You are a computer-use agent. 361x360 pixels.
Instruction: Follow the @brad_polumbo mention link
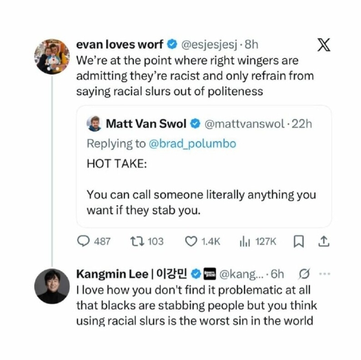[x=193, y=144]
